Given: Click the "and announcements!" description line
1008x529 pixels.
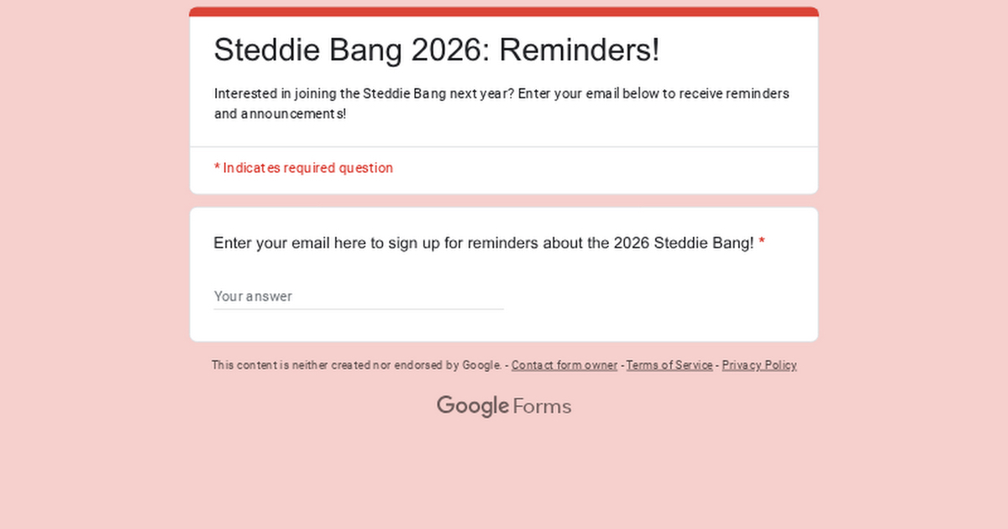Looking at the screenshot, I should point(280,113).
